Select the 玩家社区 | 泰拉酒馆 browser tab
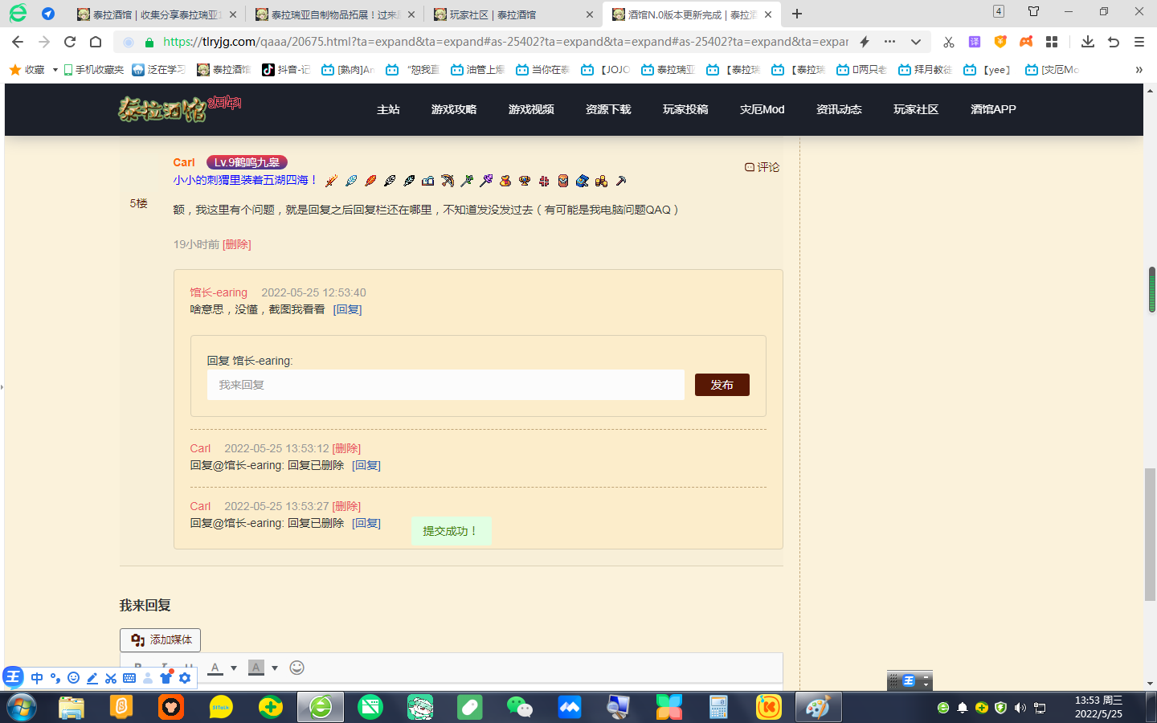Image resolution: width=1157 pixels, height=723 pixels. click(x=490, y=14)
